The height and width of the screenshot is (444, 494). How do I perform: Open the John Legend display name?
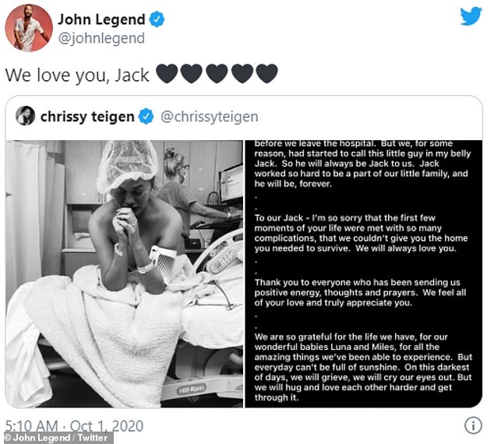pyautogui.click(x=101, y=19)
